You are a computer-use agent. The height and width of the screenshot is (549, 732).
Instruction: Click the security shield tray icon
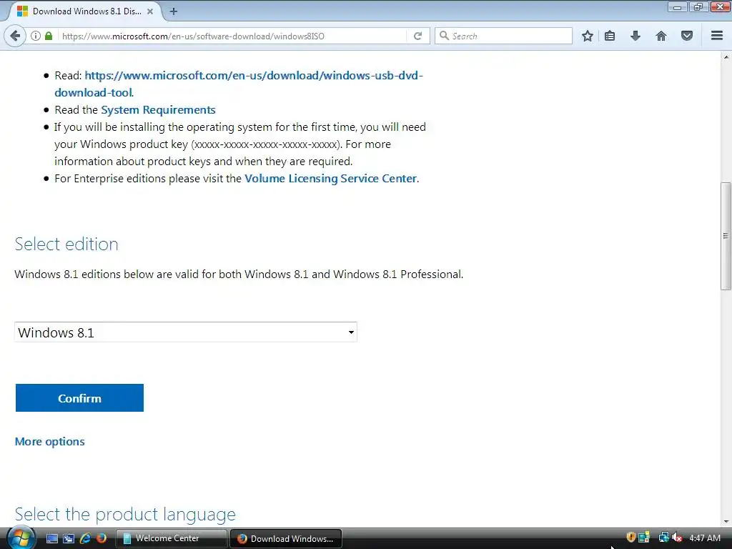[x=630, y=538]
